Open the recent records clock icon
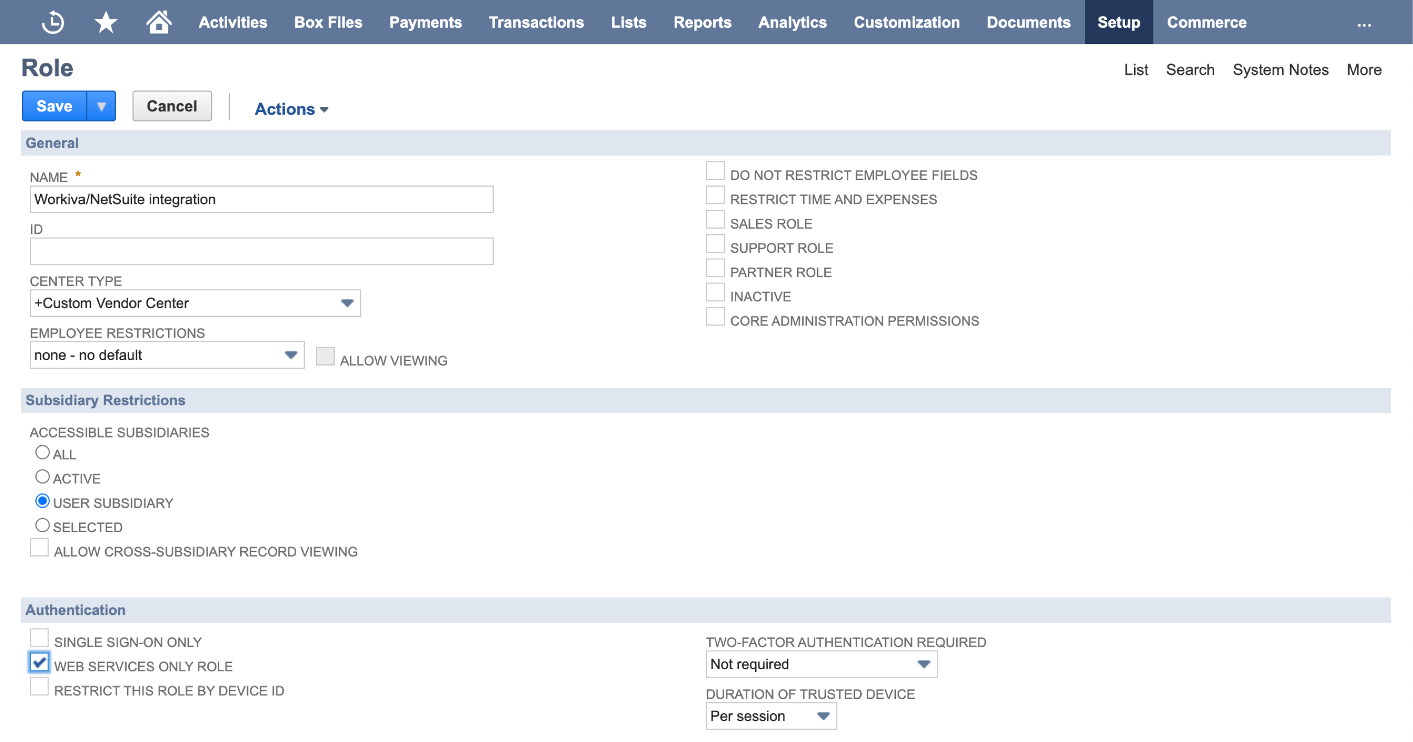1413x742 pixels. click(52, 22)
